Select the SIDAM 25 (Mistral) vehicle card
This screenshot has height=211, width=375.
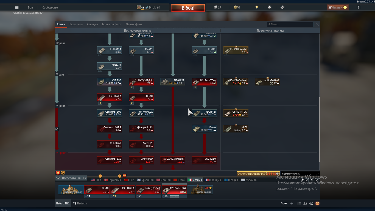(173, 160)
